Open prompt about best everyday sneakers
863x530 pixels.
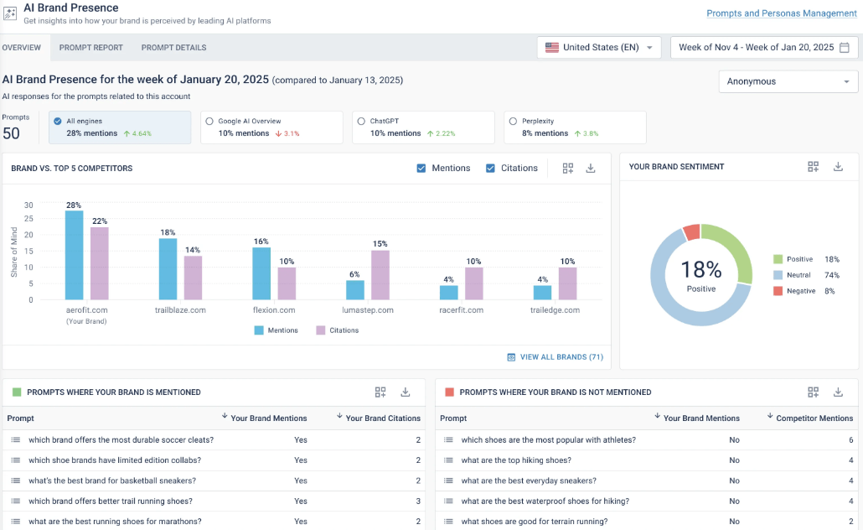(529, 481)
